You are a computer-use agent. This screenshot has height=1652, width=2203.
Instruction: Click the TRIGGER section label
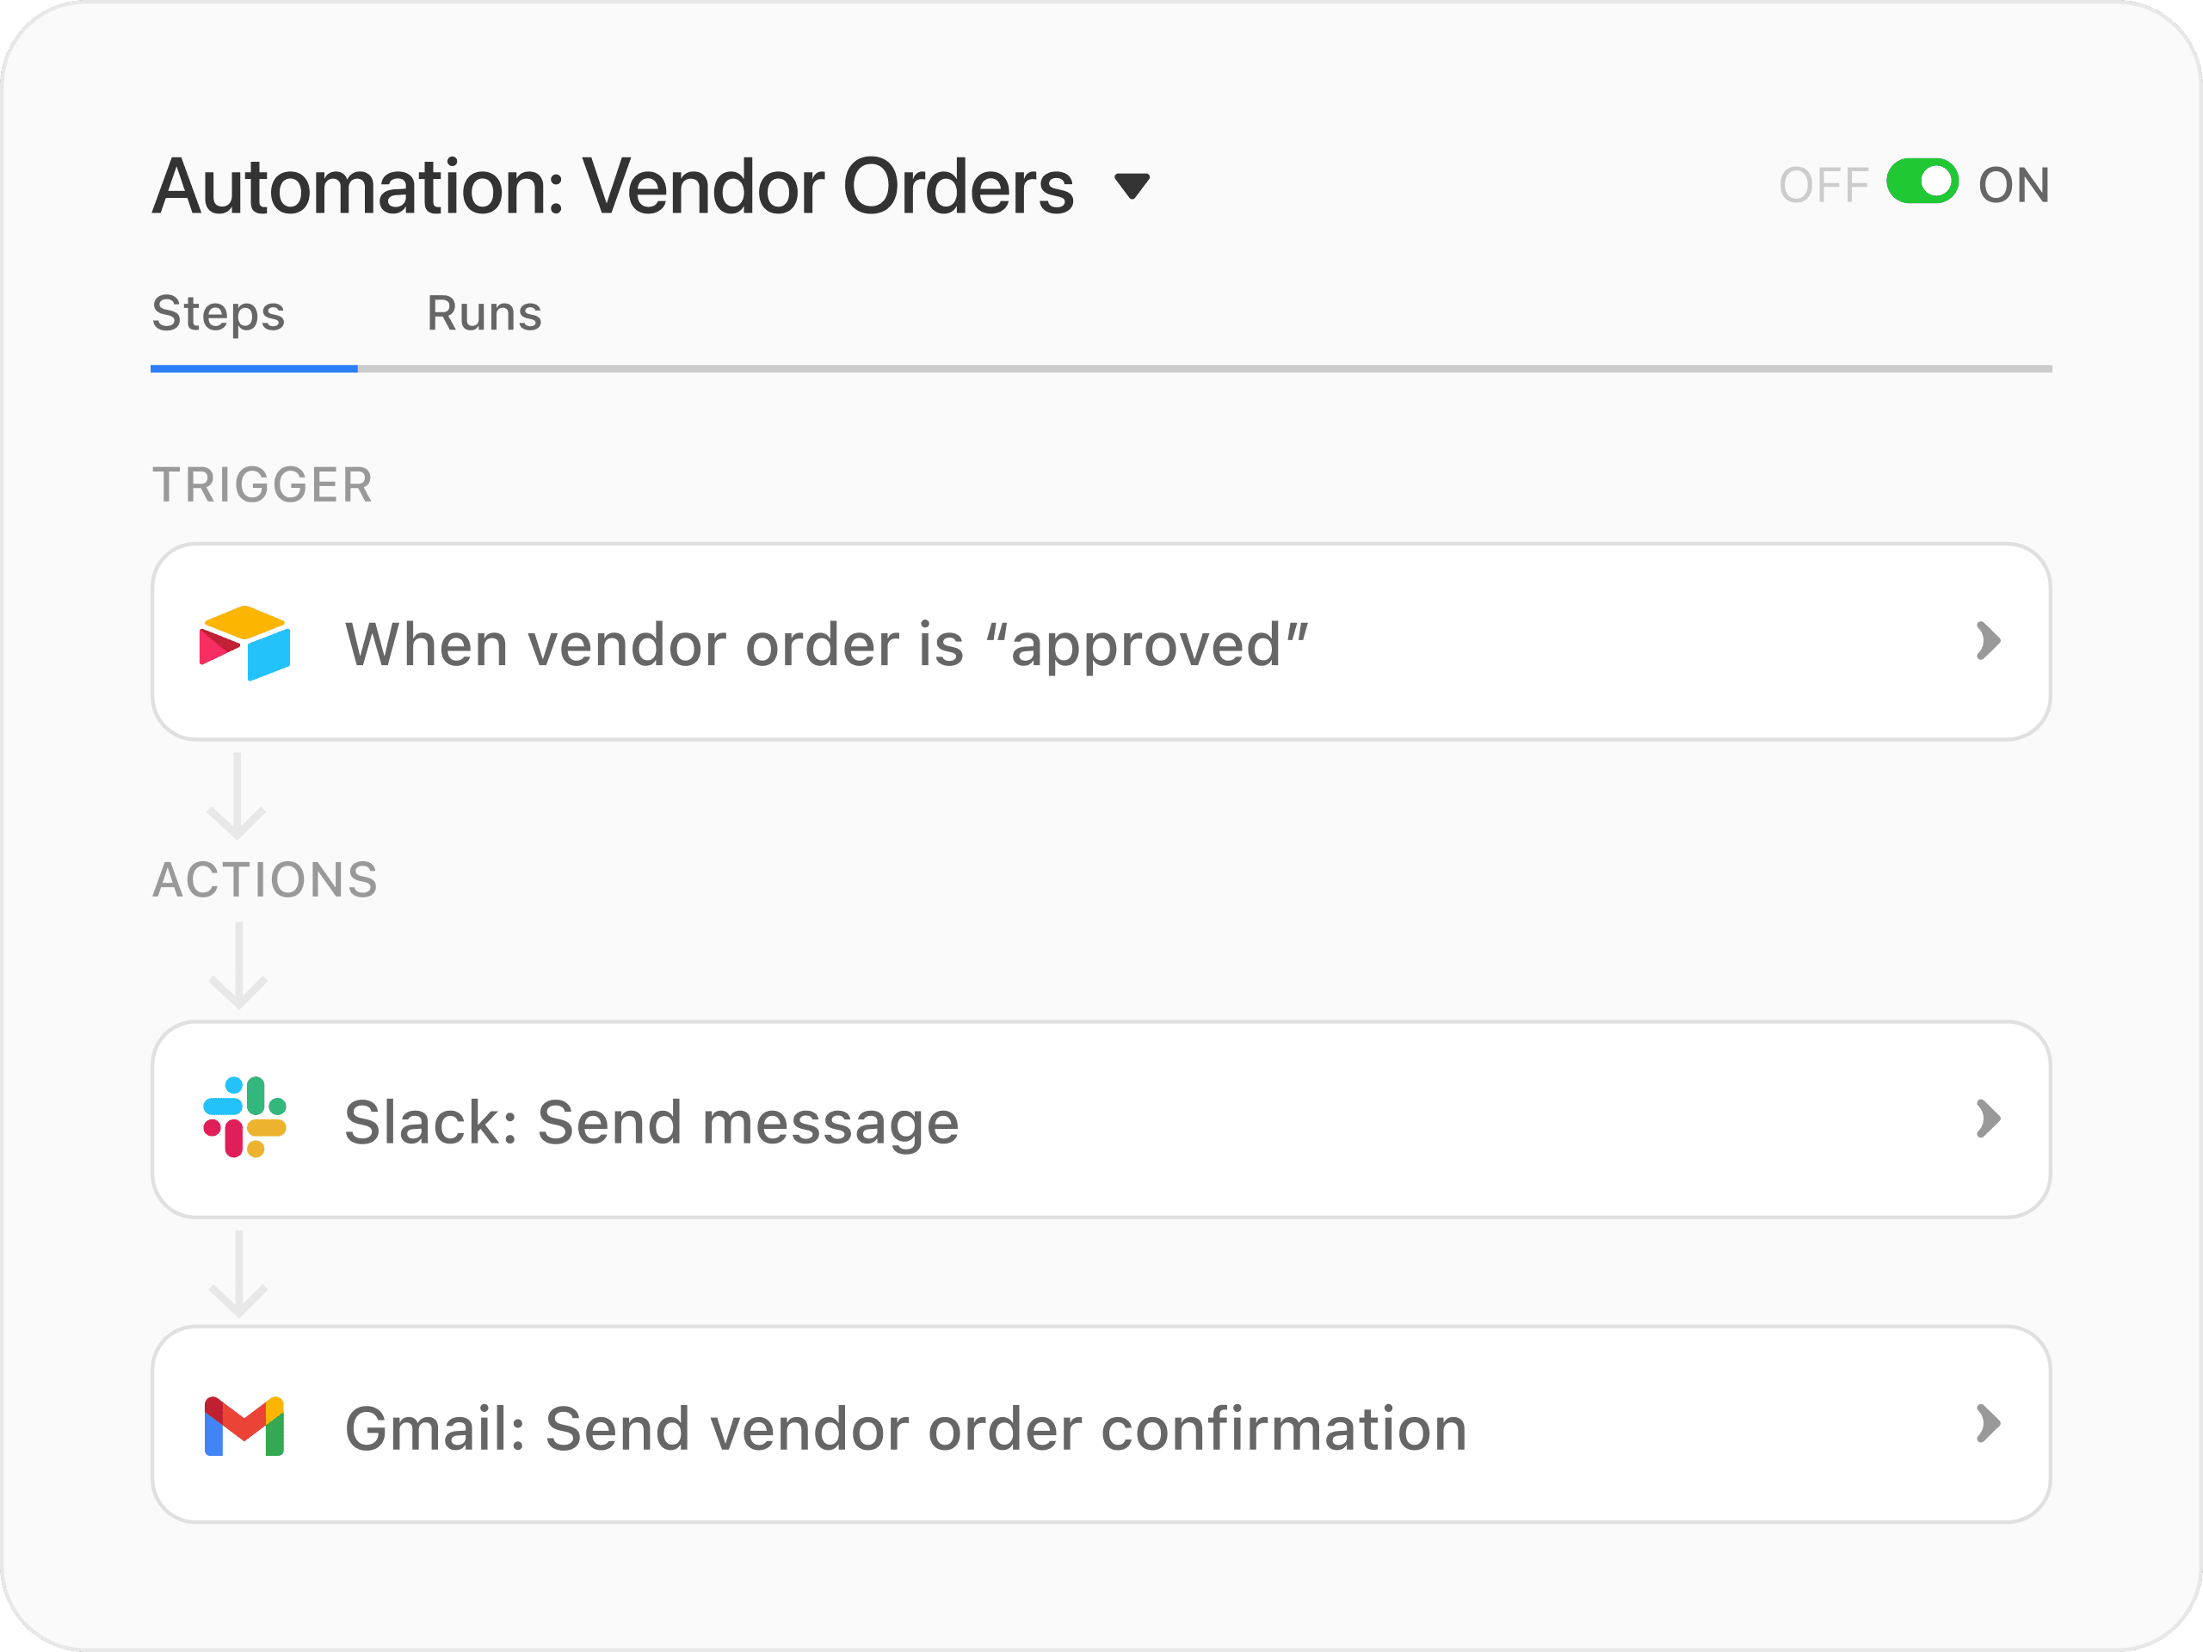tap(262, 485)
